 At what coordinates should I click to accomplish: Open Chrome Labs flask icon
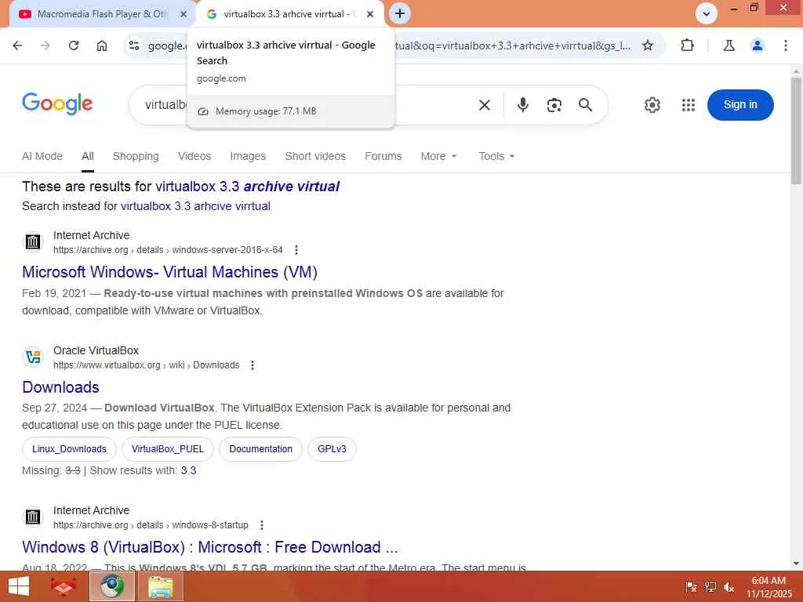click(x=729, y=45)
